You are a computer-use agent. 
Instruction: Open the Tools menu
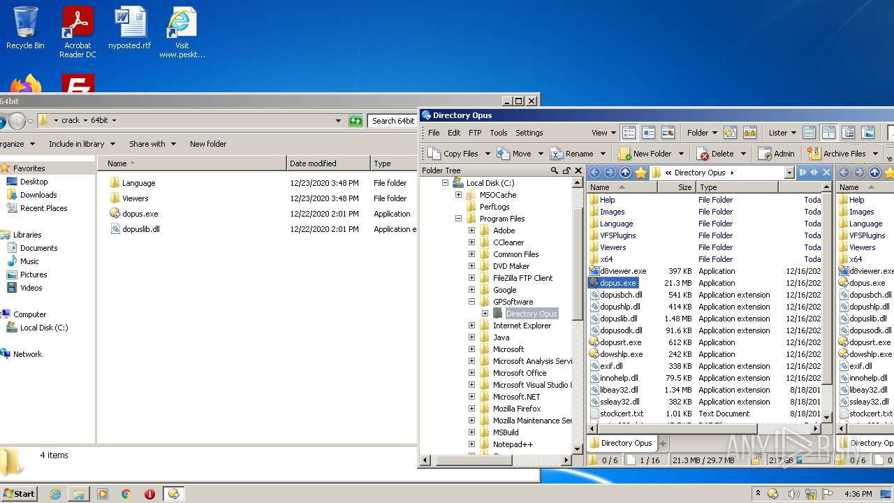[x=499, y=133]
